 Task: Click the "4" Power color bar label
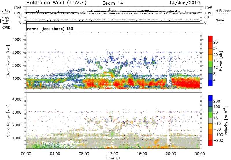click(x=214, y=80)
